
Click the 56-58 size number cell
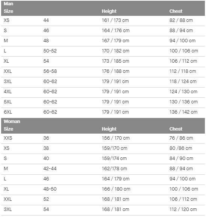(50, 71)
